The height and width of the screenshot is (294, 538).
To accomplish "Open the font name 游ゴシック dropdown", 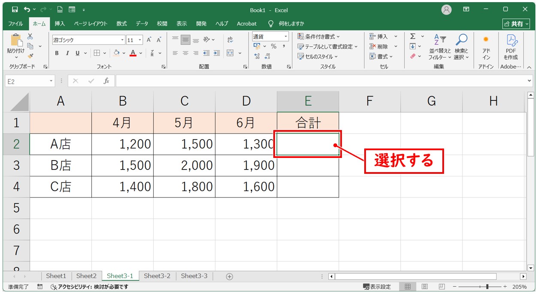I will [x=122, y=40].
